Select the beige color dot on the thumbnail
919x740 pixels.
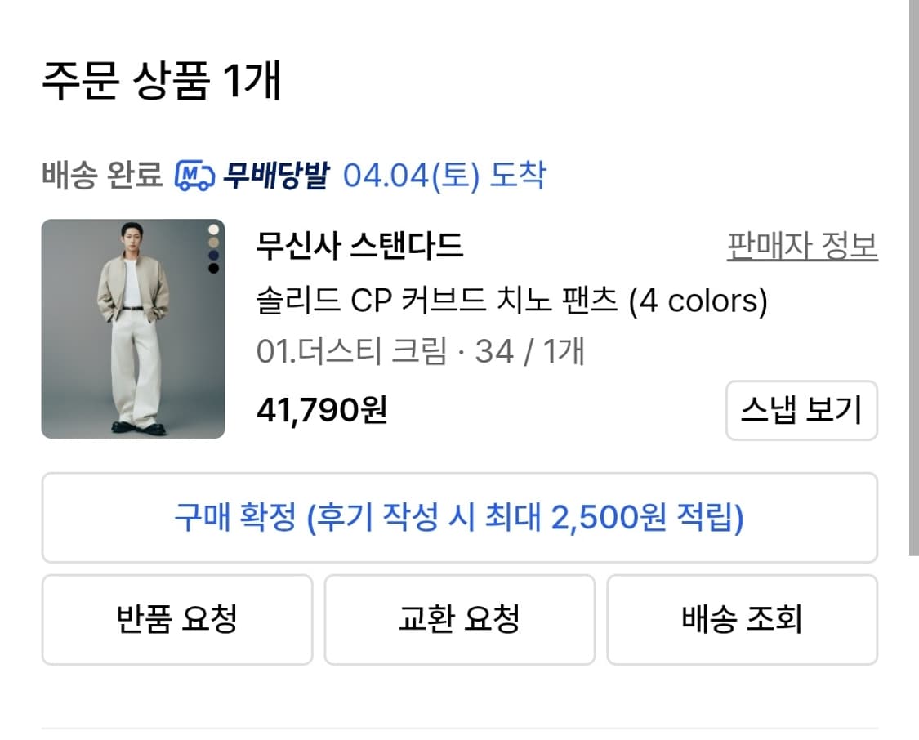213,242
